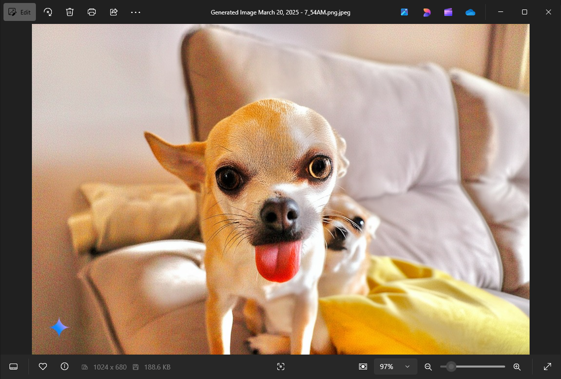Viewport: 561px width, 379px height.
Task: Click the zoom slider handle
Action: point(451,367)
